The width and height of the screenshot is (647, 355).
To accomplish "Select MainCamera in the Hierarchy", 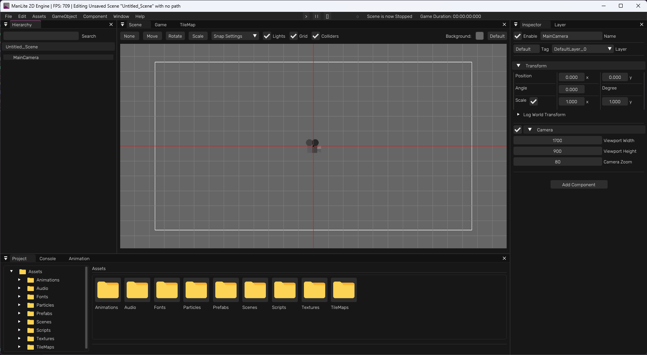I will [x=26, y=57].
